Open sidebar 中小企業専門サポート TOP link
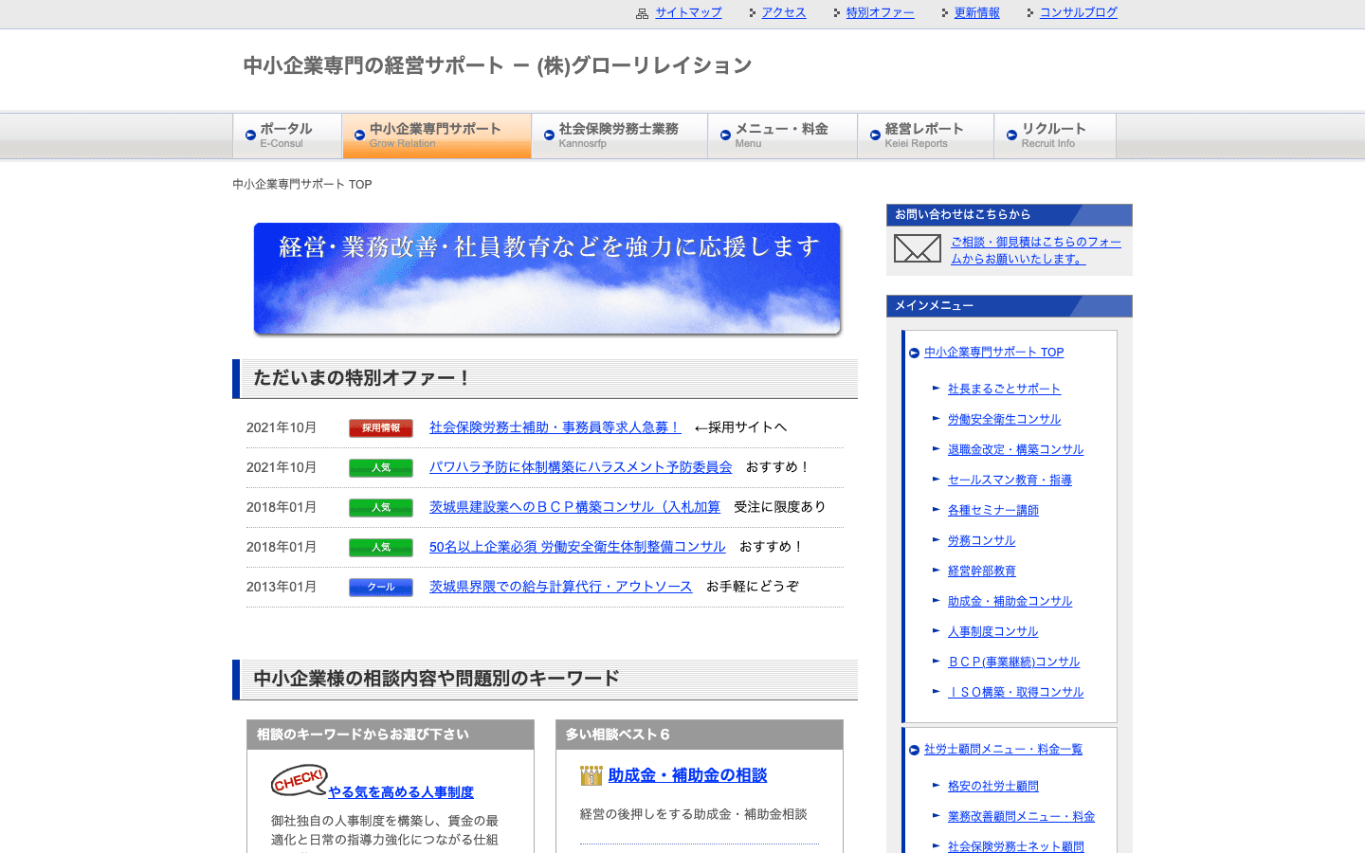 tap(994, 353)
